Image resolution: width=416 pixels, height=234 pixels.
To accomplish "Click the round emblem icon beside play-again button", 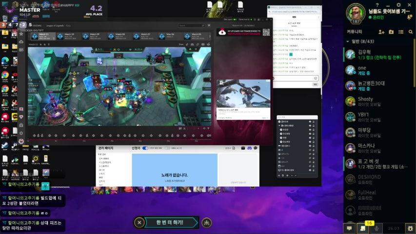I will pos(207,223).
